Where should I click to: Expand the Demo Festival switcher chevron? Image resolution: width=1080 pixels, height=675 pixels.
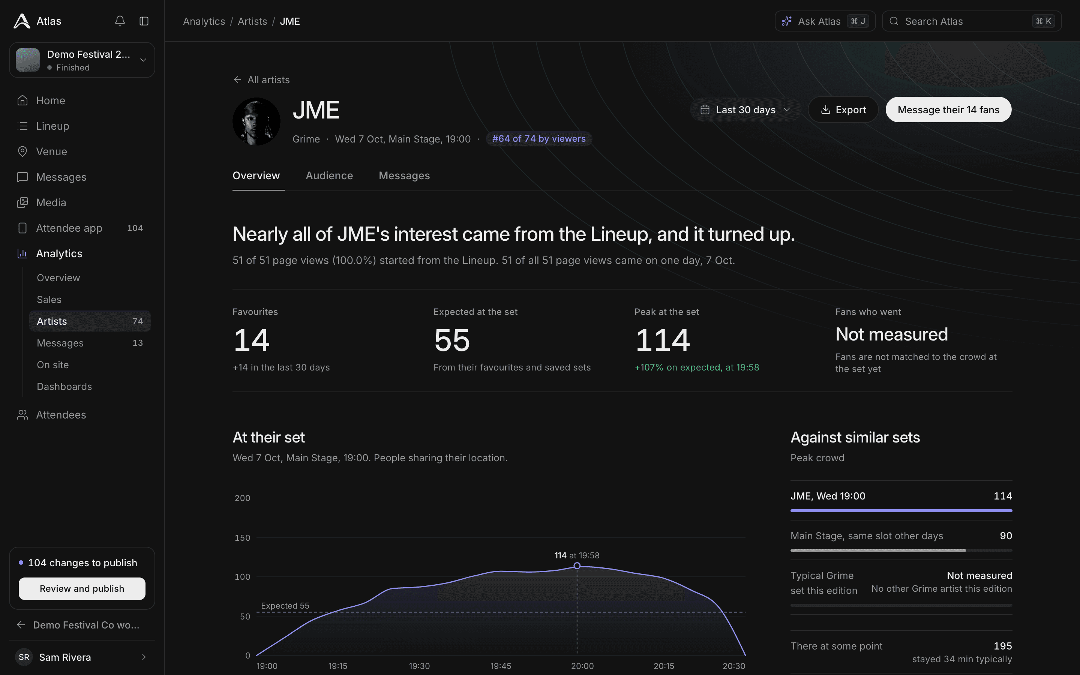[143, 60]
